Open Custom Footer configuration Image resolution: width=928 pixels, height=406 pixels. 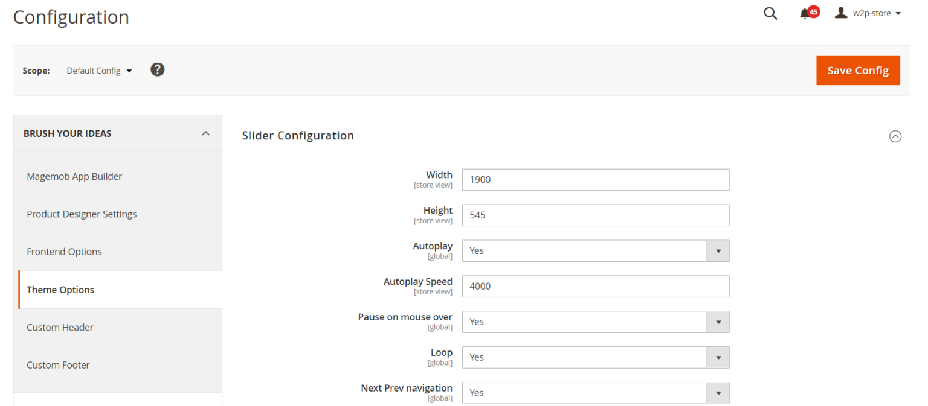click(58, 365)
